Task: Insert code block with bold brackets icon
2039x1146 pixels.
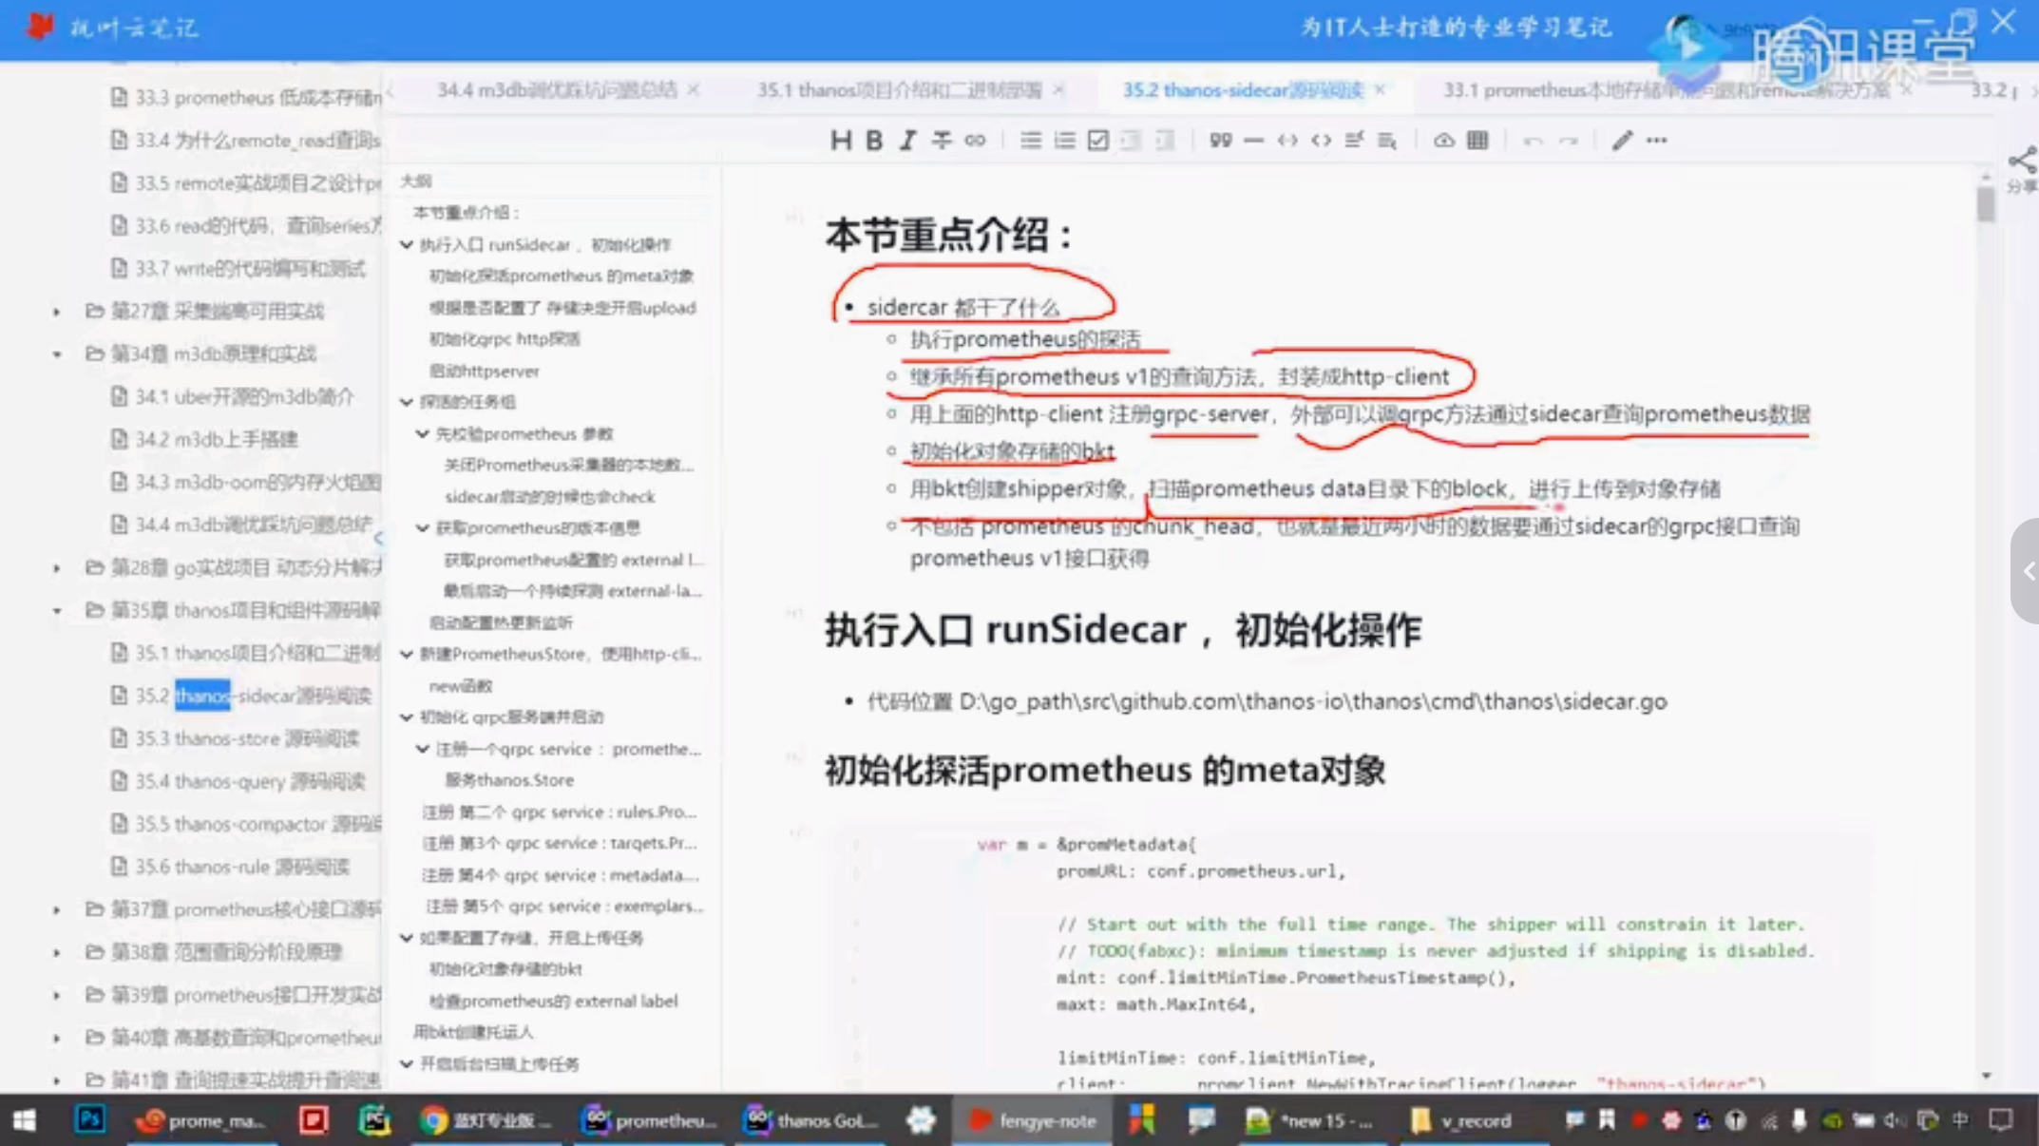Action: coord(1321,141)
